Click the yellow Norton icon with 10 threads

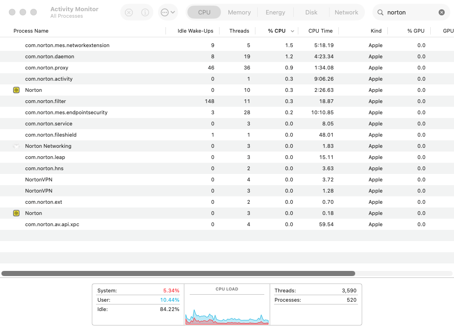point(16,90)
